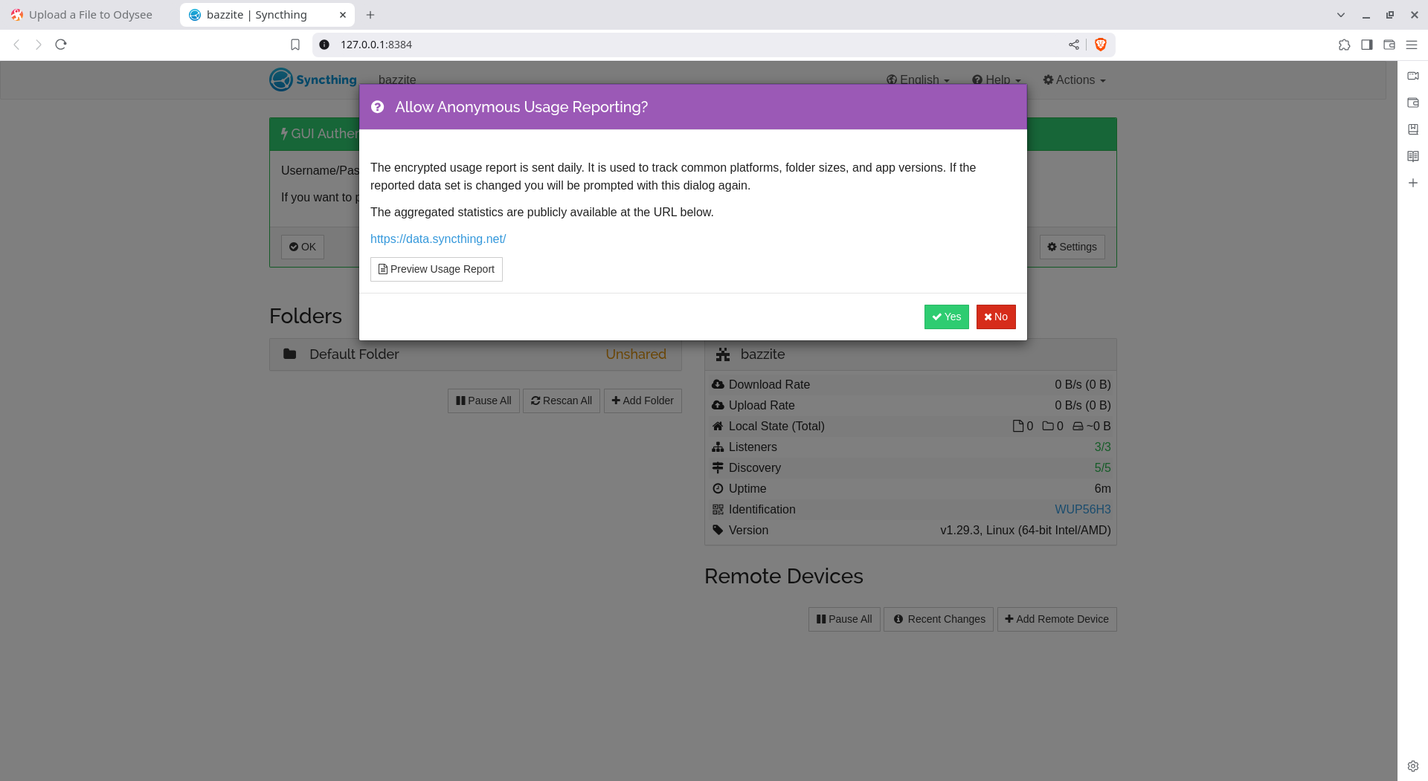The width and height of the screenshot is (1428, 781).
Task: Open sidebar reading list icon
Action: (x=1413, y=156)
